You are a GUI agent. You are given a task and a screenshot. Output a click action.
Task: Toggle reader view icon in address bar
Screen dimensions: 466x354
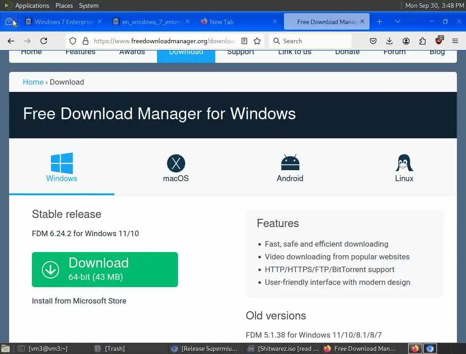[x=244, y=41]
